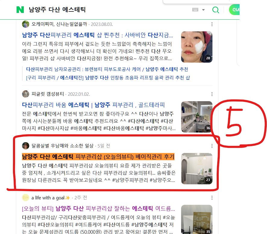Click the 5일 전 timestamp
Image resolution: width=267 pixels, height=234 pixels.
tap(104, 146)
